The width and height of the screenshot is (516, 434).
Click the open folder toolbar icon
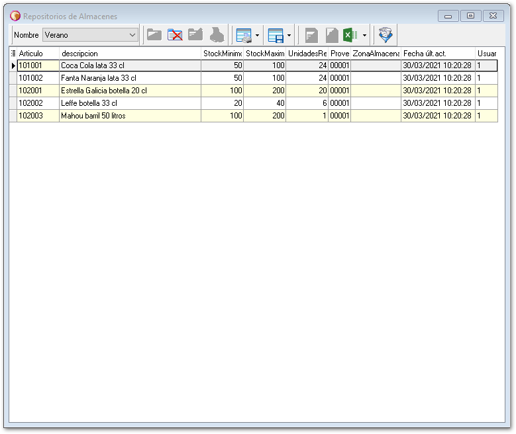pyautogui.click(x=154, y=34)
